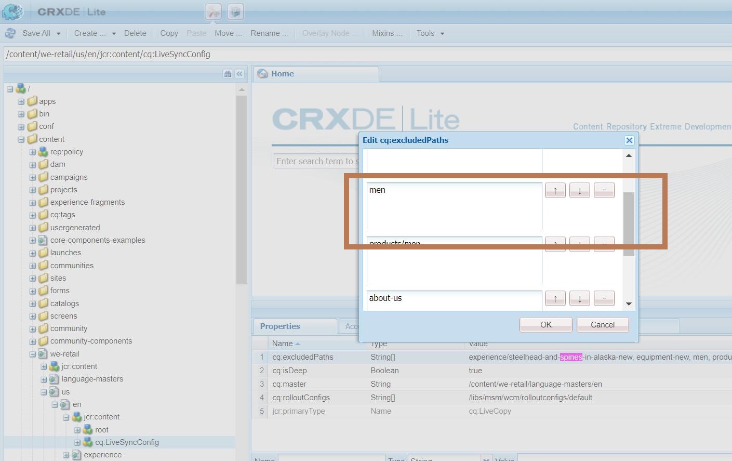
Task: Open the Save All dropdown arrow
Action: [58, 34]
